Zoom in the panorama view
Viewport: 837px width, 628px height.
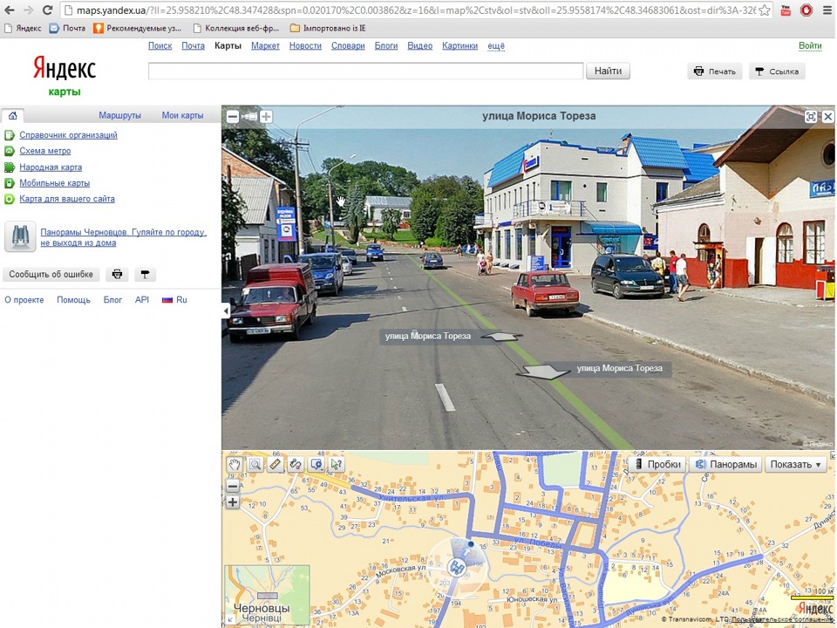[266, 116]
